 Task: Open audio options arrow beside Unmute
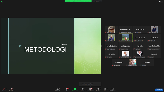point(7,89)
